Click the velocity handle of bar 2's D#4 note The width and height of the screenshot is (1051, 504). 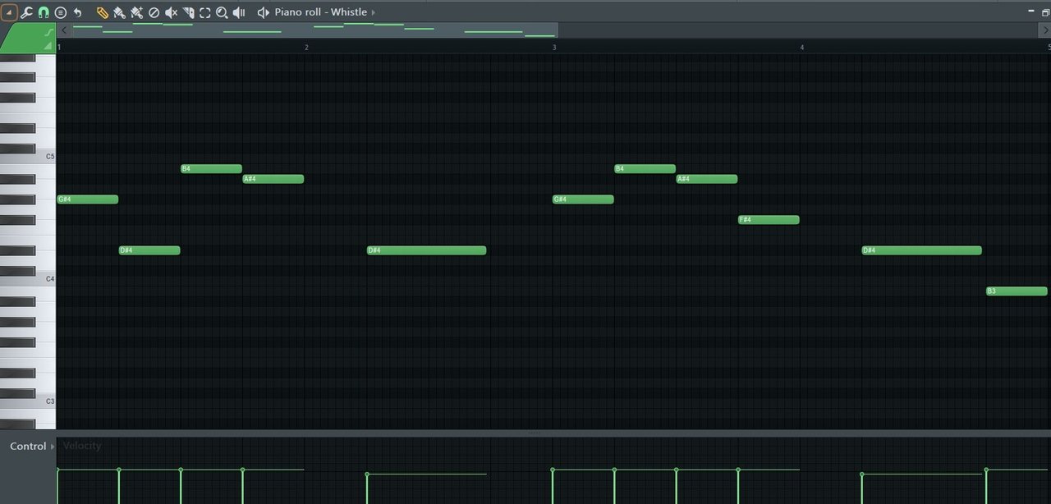(367, 474)
